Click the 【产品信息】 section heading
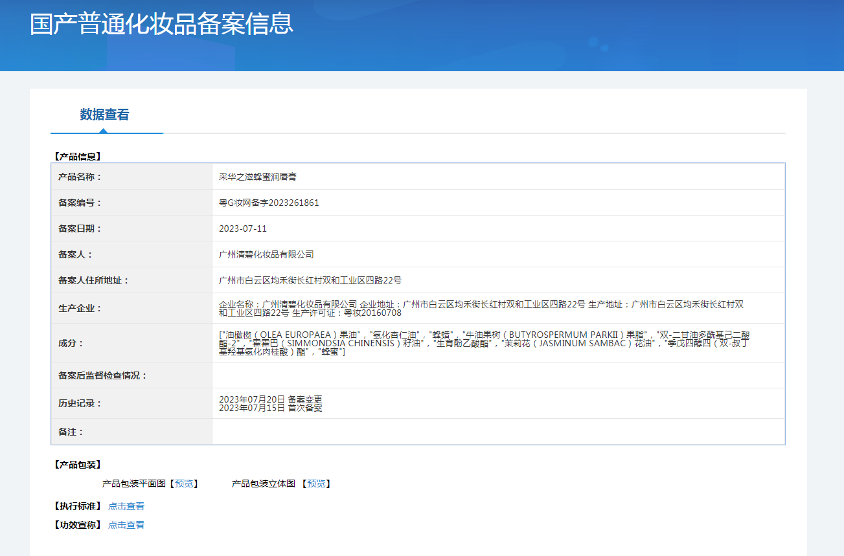The width and height of the screenshot is (844, 556). pos(77,156)
